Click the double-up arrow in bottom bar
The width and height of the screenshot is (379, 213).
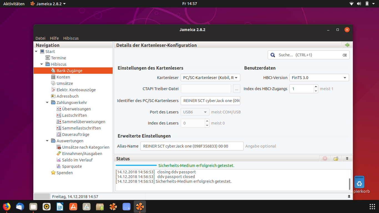coord(349,196)
